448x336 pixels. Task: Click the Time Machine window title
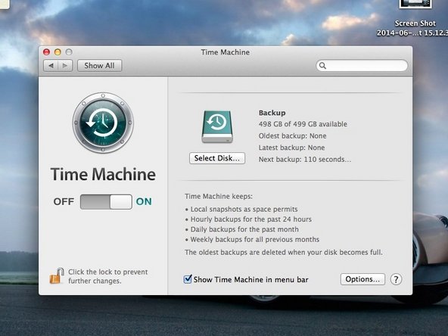(226, 52)
